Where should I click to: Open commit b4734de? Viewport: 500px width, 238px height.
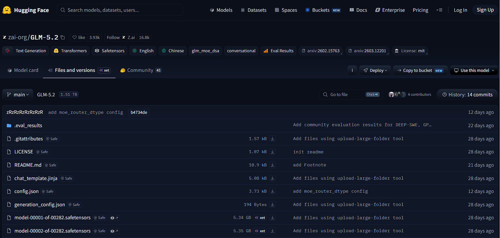point(139,112)
